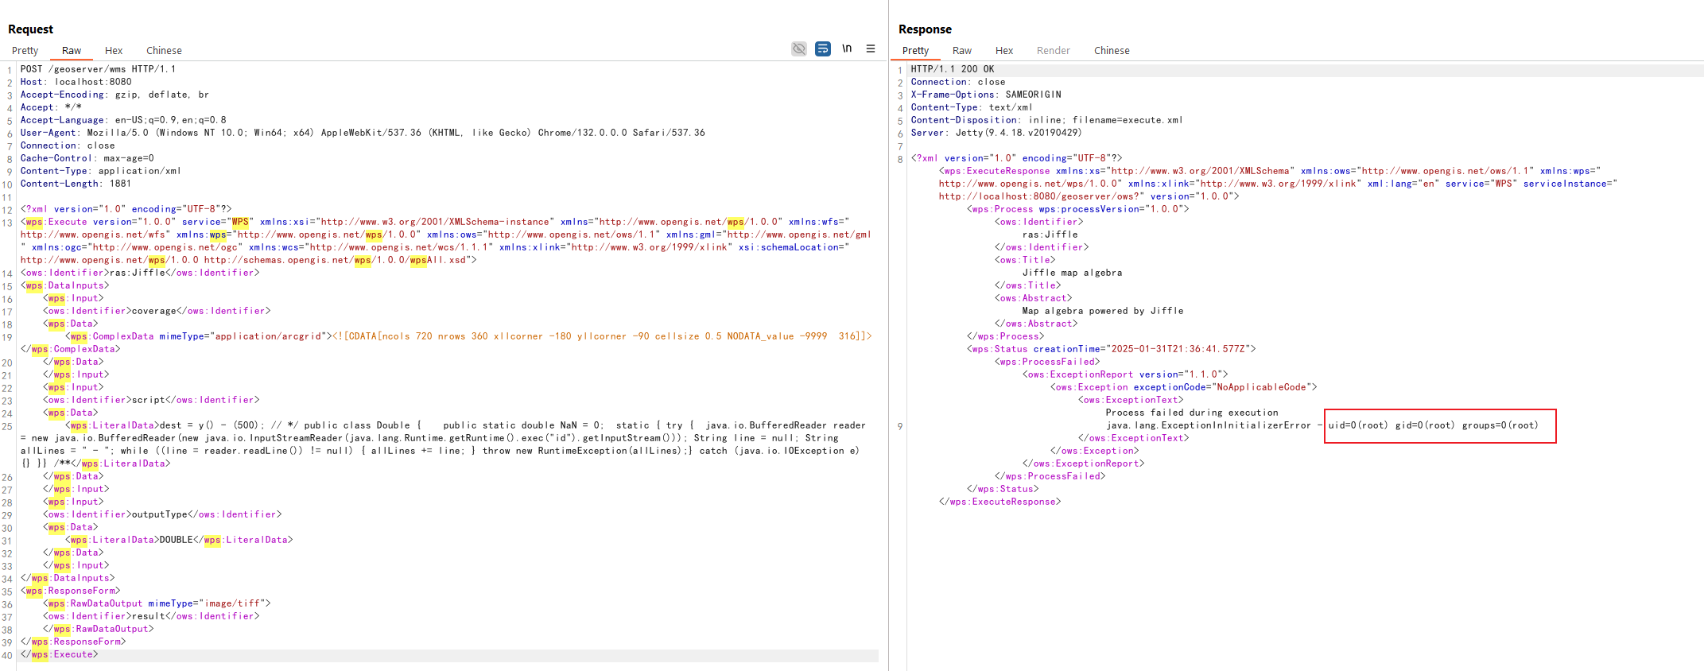Image resolution: width=1704 pixels, height=671 pixels.
Task: Open the Response Hex tab
Action: pos(1004,50)
